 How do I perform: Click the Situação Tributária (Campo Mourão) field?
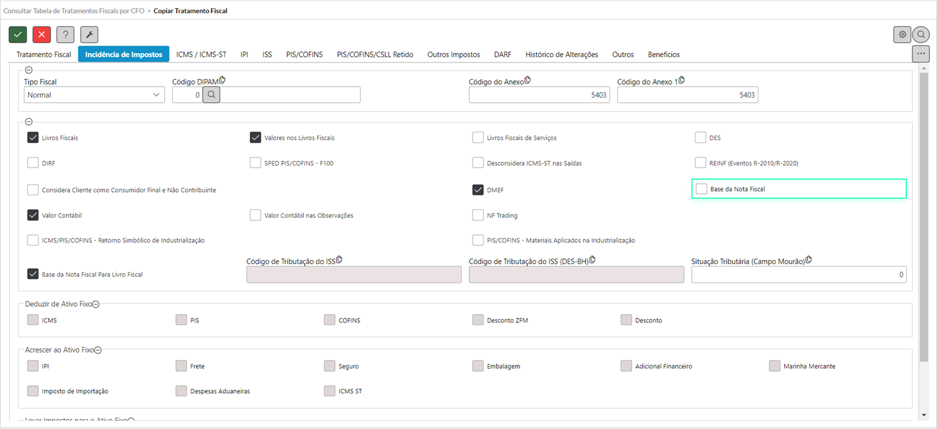click(798, 275)
